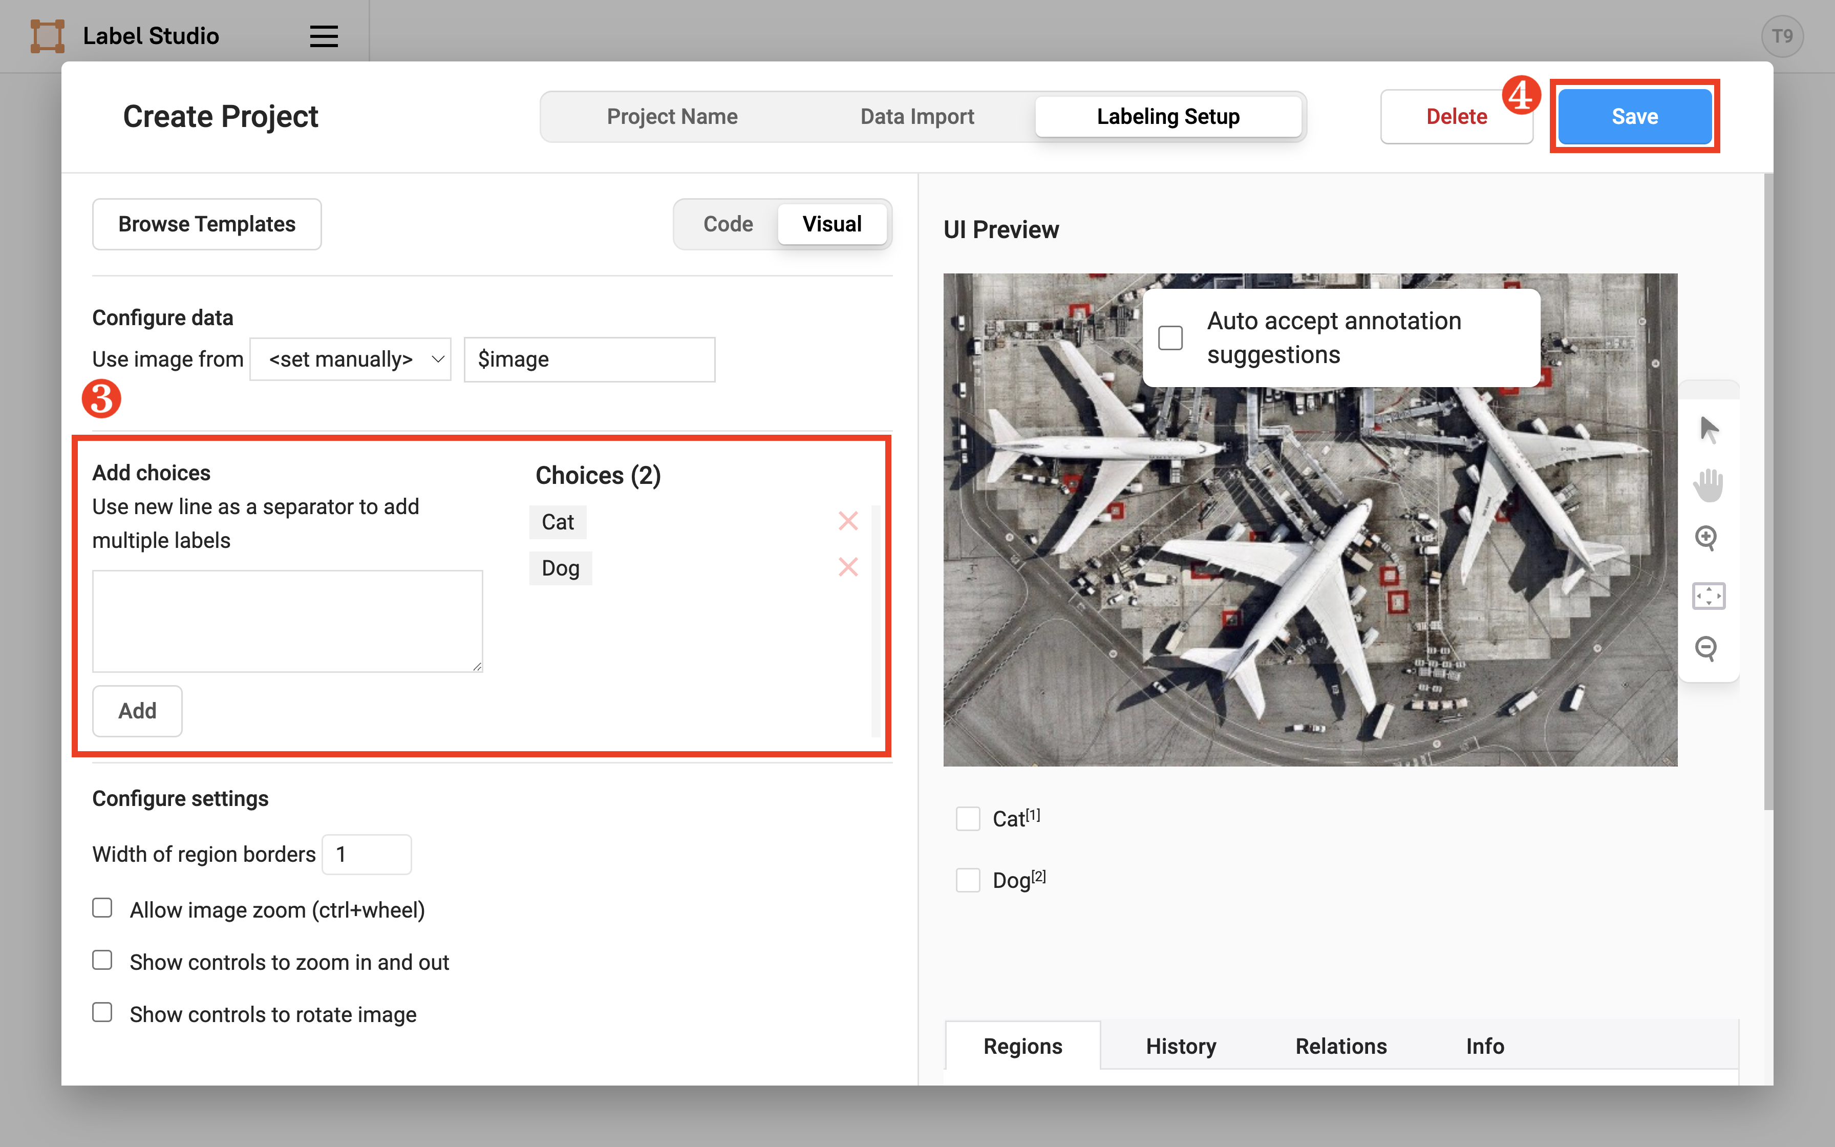The image size is (1835, 1147).
Task: Switch to the Code view tab
Action: tap(729, 223)
